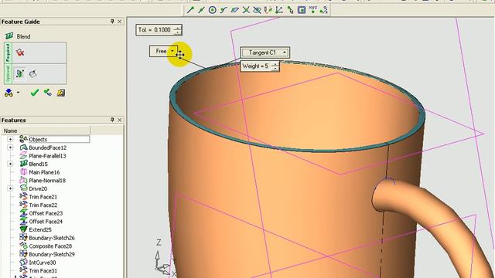
Task: Expand the Drive20 node
Action: [10, 188]
